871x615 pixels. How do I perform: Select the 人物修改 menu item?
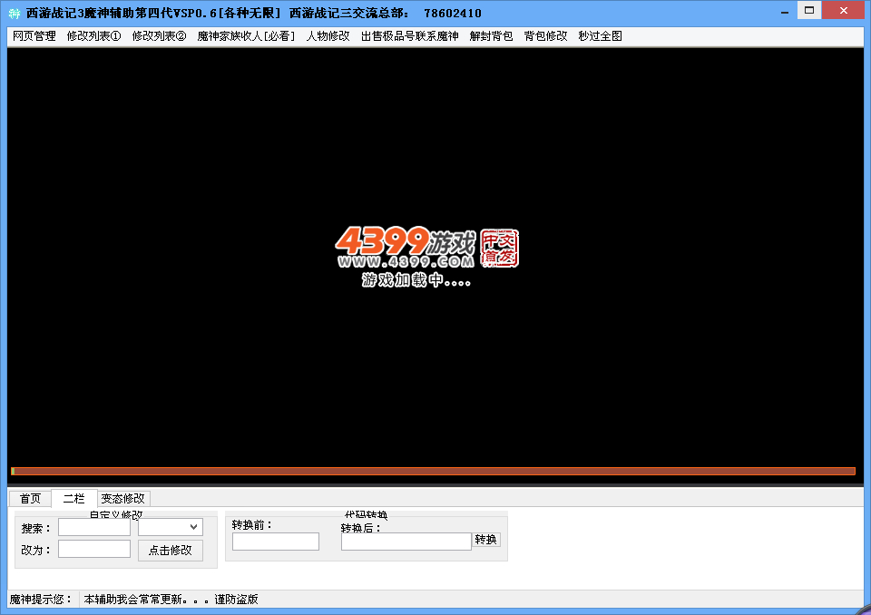click(x=328, y=36)
